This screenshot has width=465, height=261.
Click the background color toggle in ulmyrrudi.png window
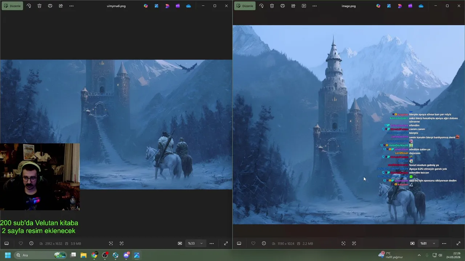(180, 243)
